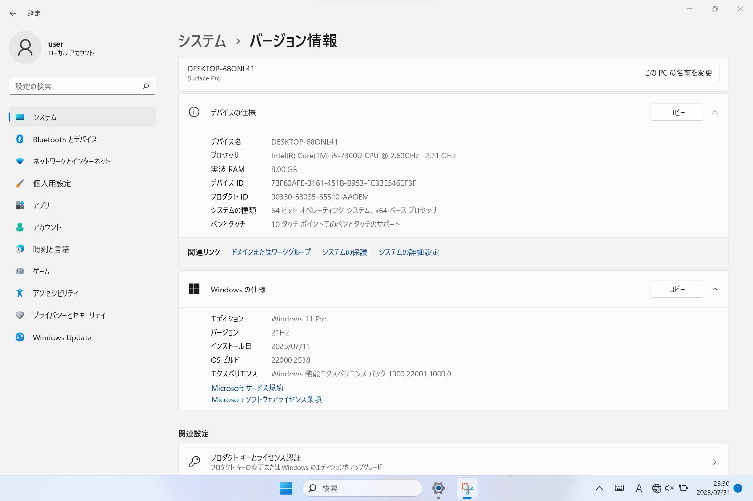Open Microsoft ソフトウェアライセンス条項 link

point(266,399)
